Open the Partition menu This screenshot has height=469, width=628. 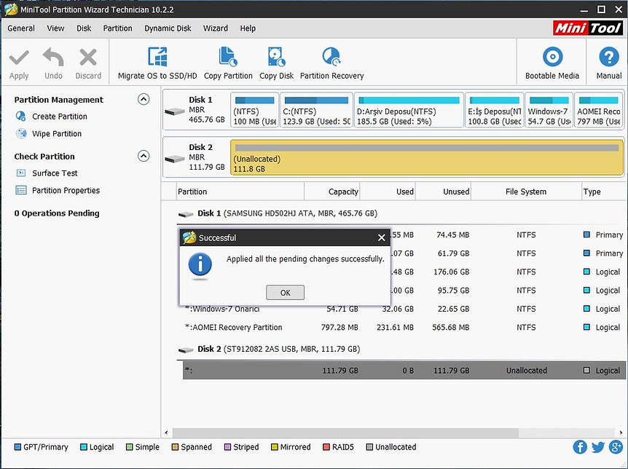click(x=117, y=28)
